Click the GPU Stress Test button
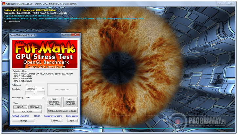This screenshot has height=135, width=238. (62, 90)
